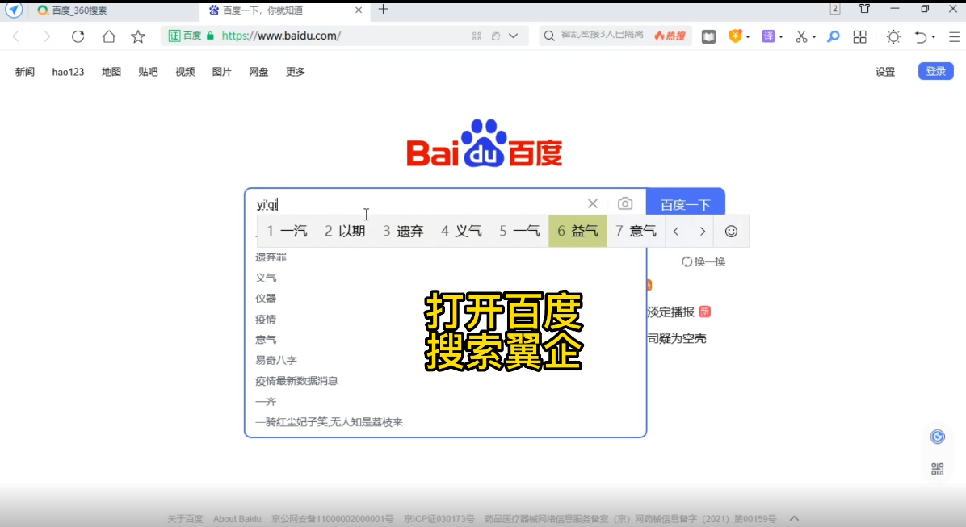Click the orange shield yen icon

[734, 36]
